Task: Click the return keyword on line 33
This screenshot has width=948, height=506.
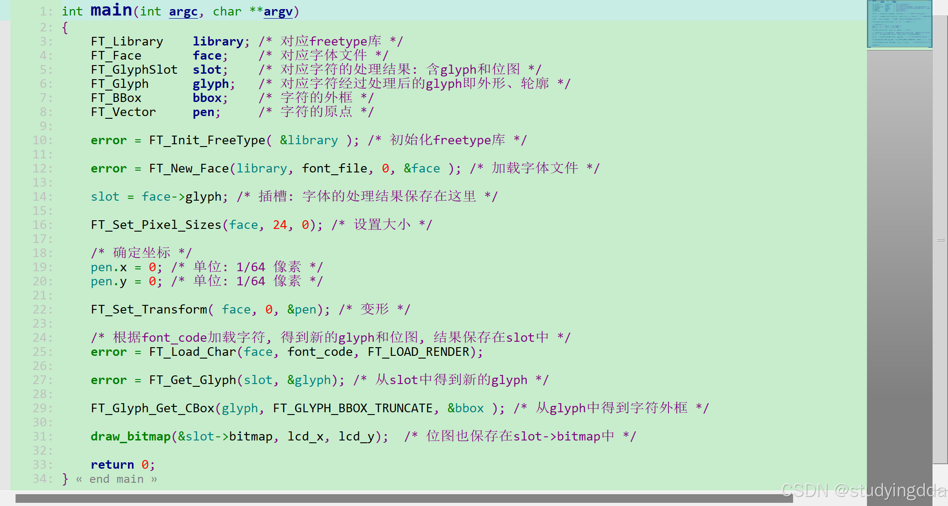Action: [112, 465]
